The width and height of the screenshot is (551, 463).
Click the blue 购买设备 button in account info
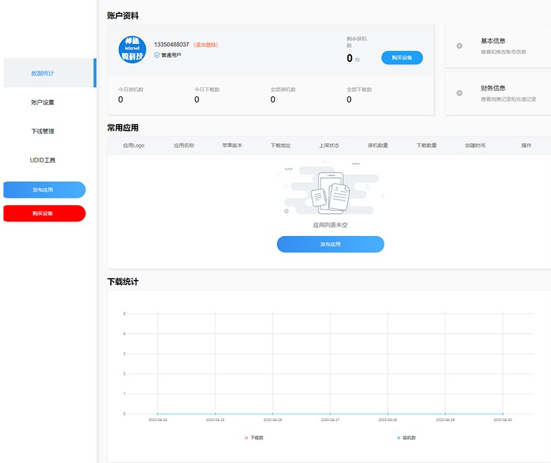(402, 58)
